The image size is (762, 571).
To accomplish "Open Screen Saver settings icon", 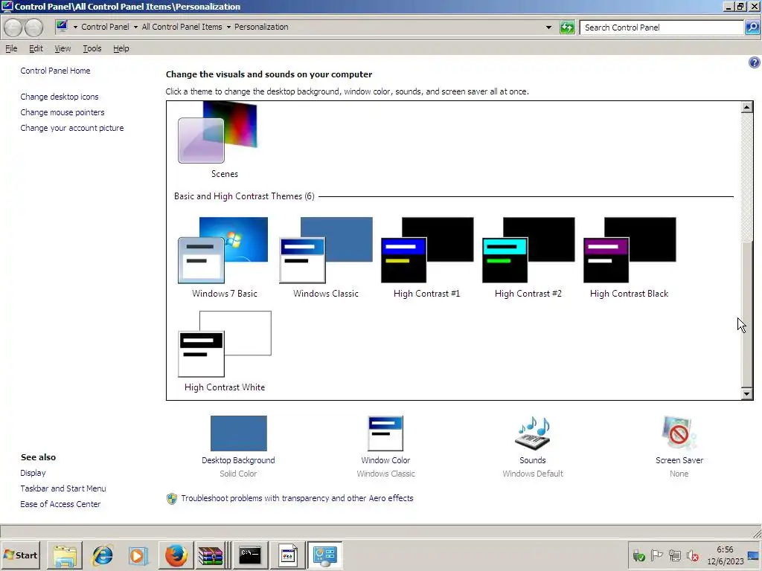I will (679, 433).
